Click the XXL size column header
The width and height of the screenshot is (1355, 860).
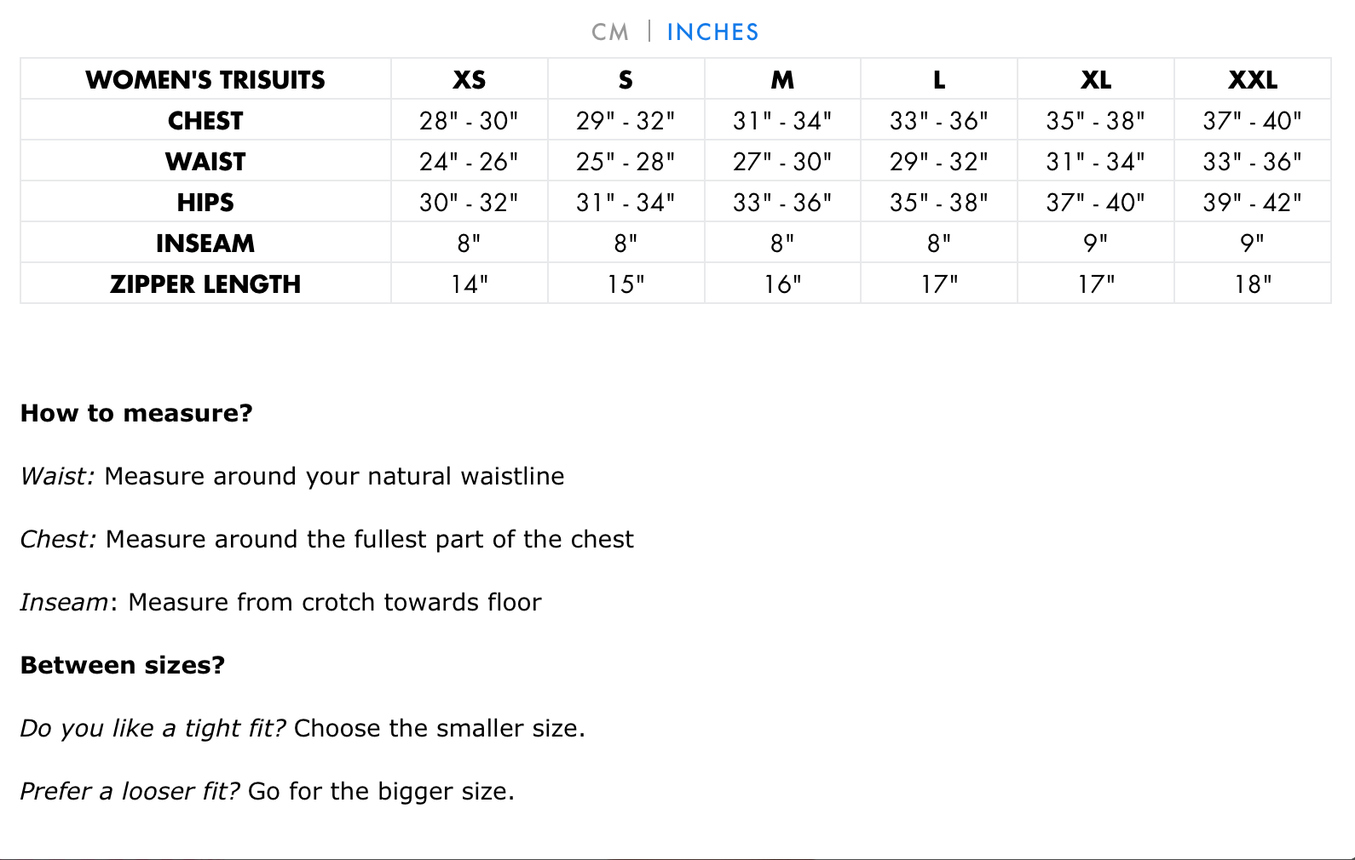(x=1253, y=79)
